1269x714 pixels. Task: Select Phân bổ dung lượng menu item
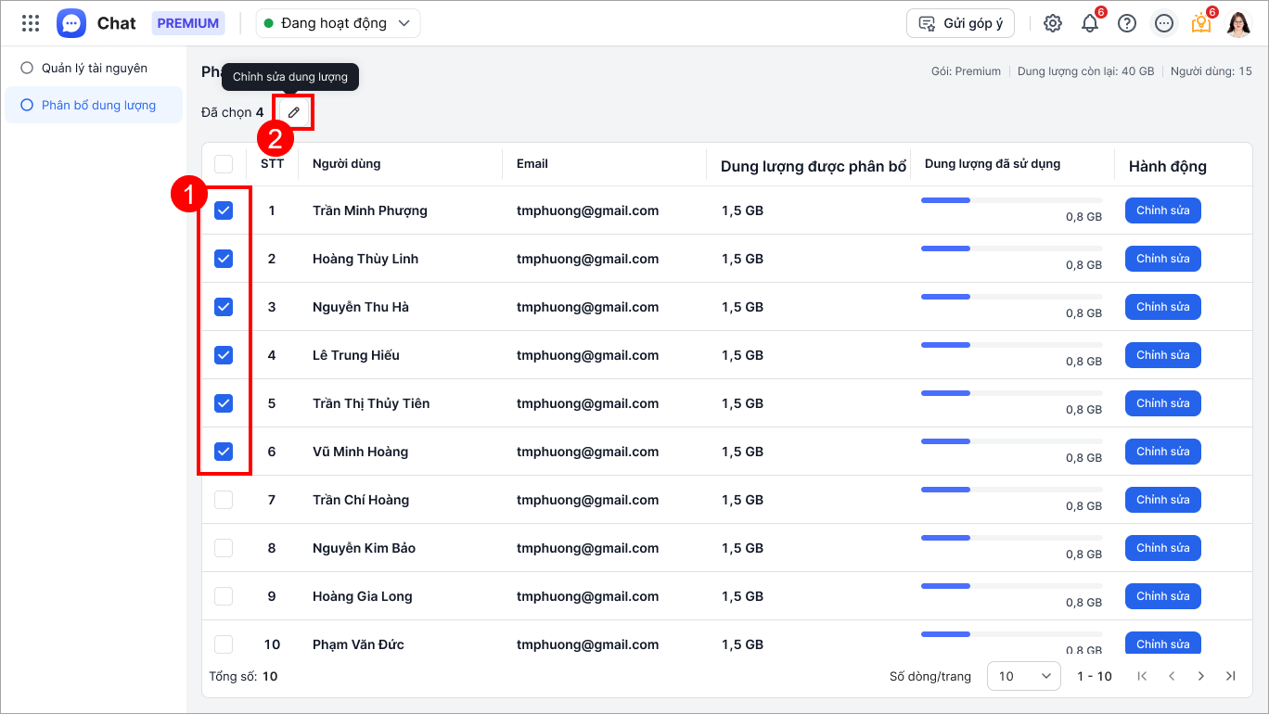[x=93, y=105]
